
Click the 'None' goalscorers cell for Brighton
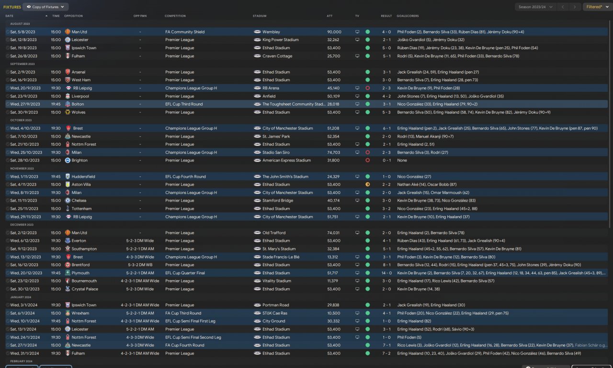402,161
